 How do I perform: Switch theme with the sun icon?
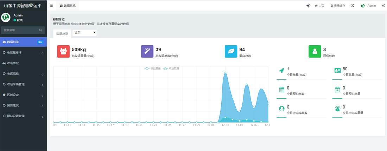(308, 6)
